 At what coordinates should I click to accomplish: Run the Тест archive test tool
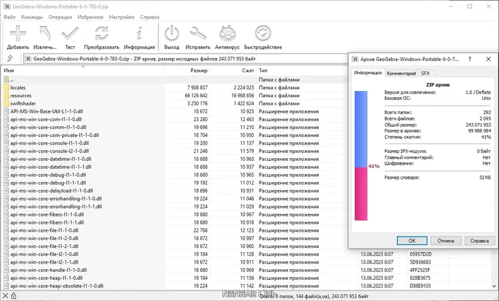[70, 34]
